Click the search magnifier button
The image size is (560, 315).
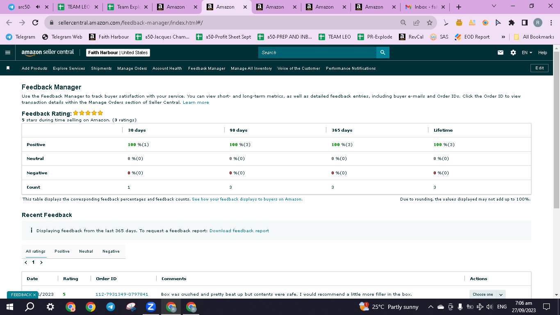click(382, 52)
